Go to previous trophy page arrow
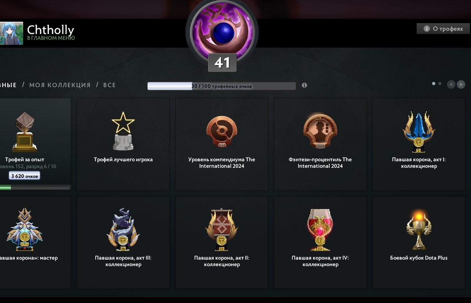Viewport: 471px width, 303px height. (x=451, y=84)
